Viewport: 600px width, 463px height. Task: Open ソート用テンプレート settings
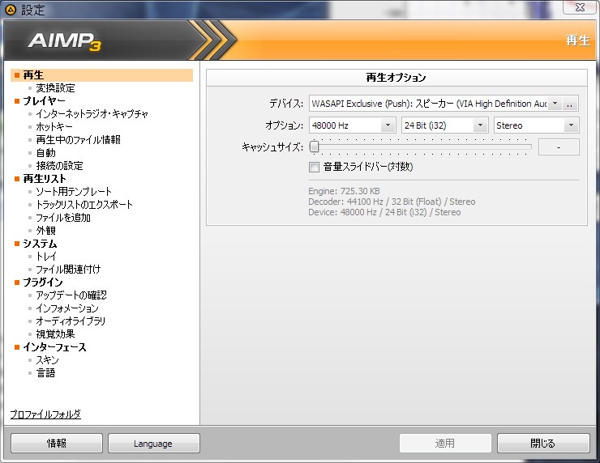(74, 192)
